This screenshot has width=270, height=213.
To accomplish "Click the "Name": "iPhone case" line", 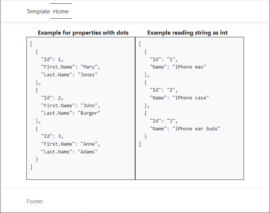I will click(x=179, y=98).
